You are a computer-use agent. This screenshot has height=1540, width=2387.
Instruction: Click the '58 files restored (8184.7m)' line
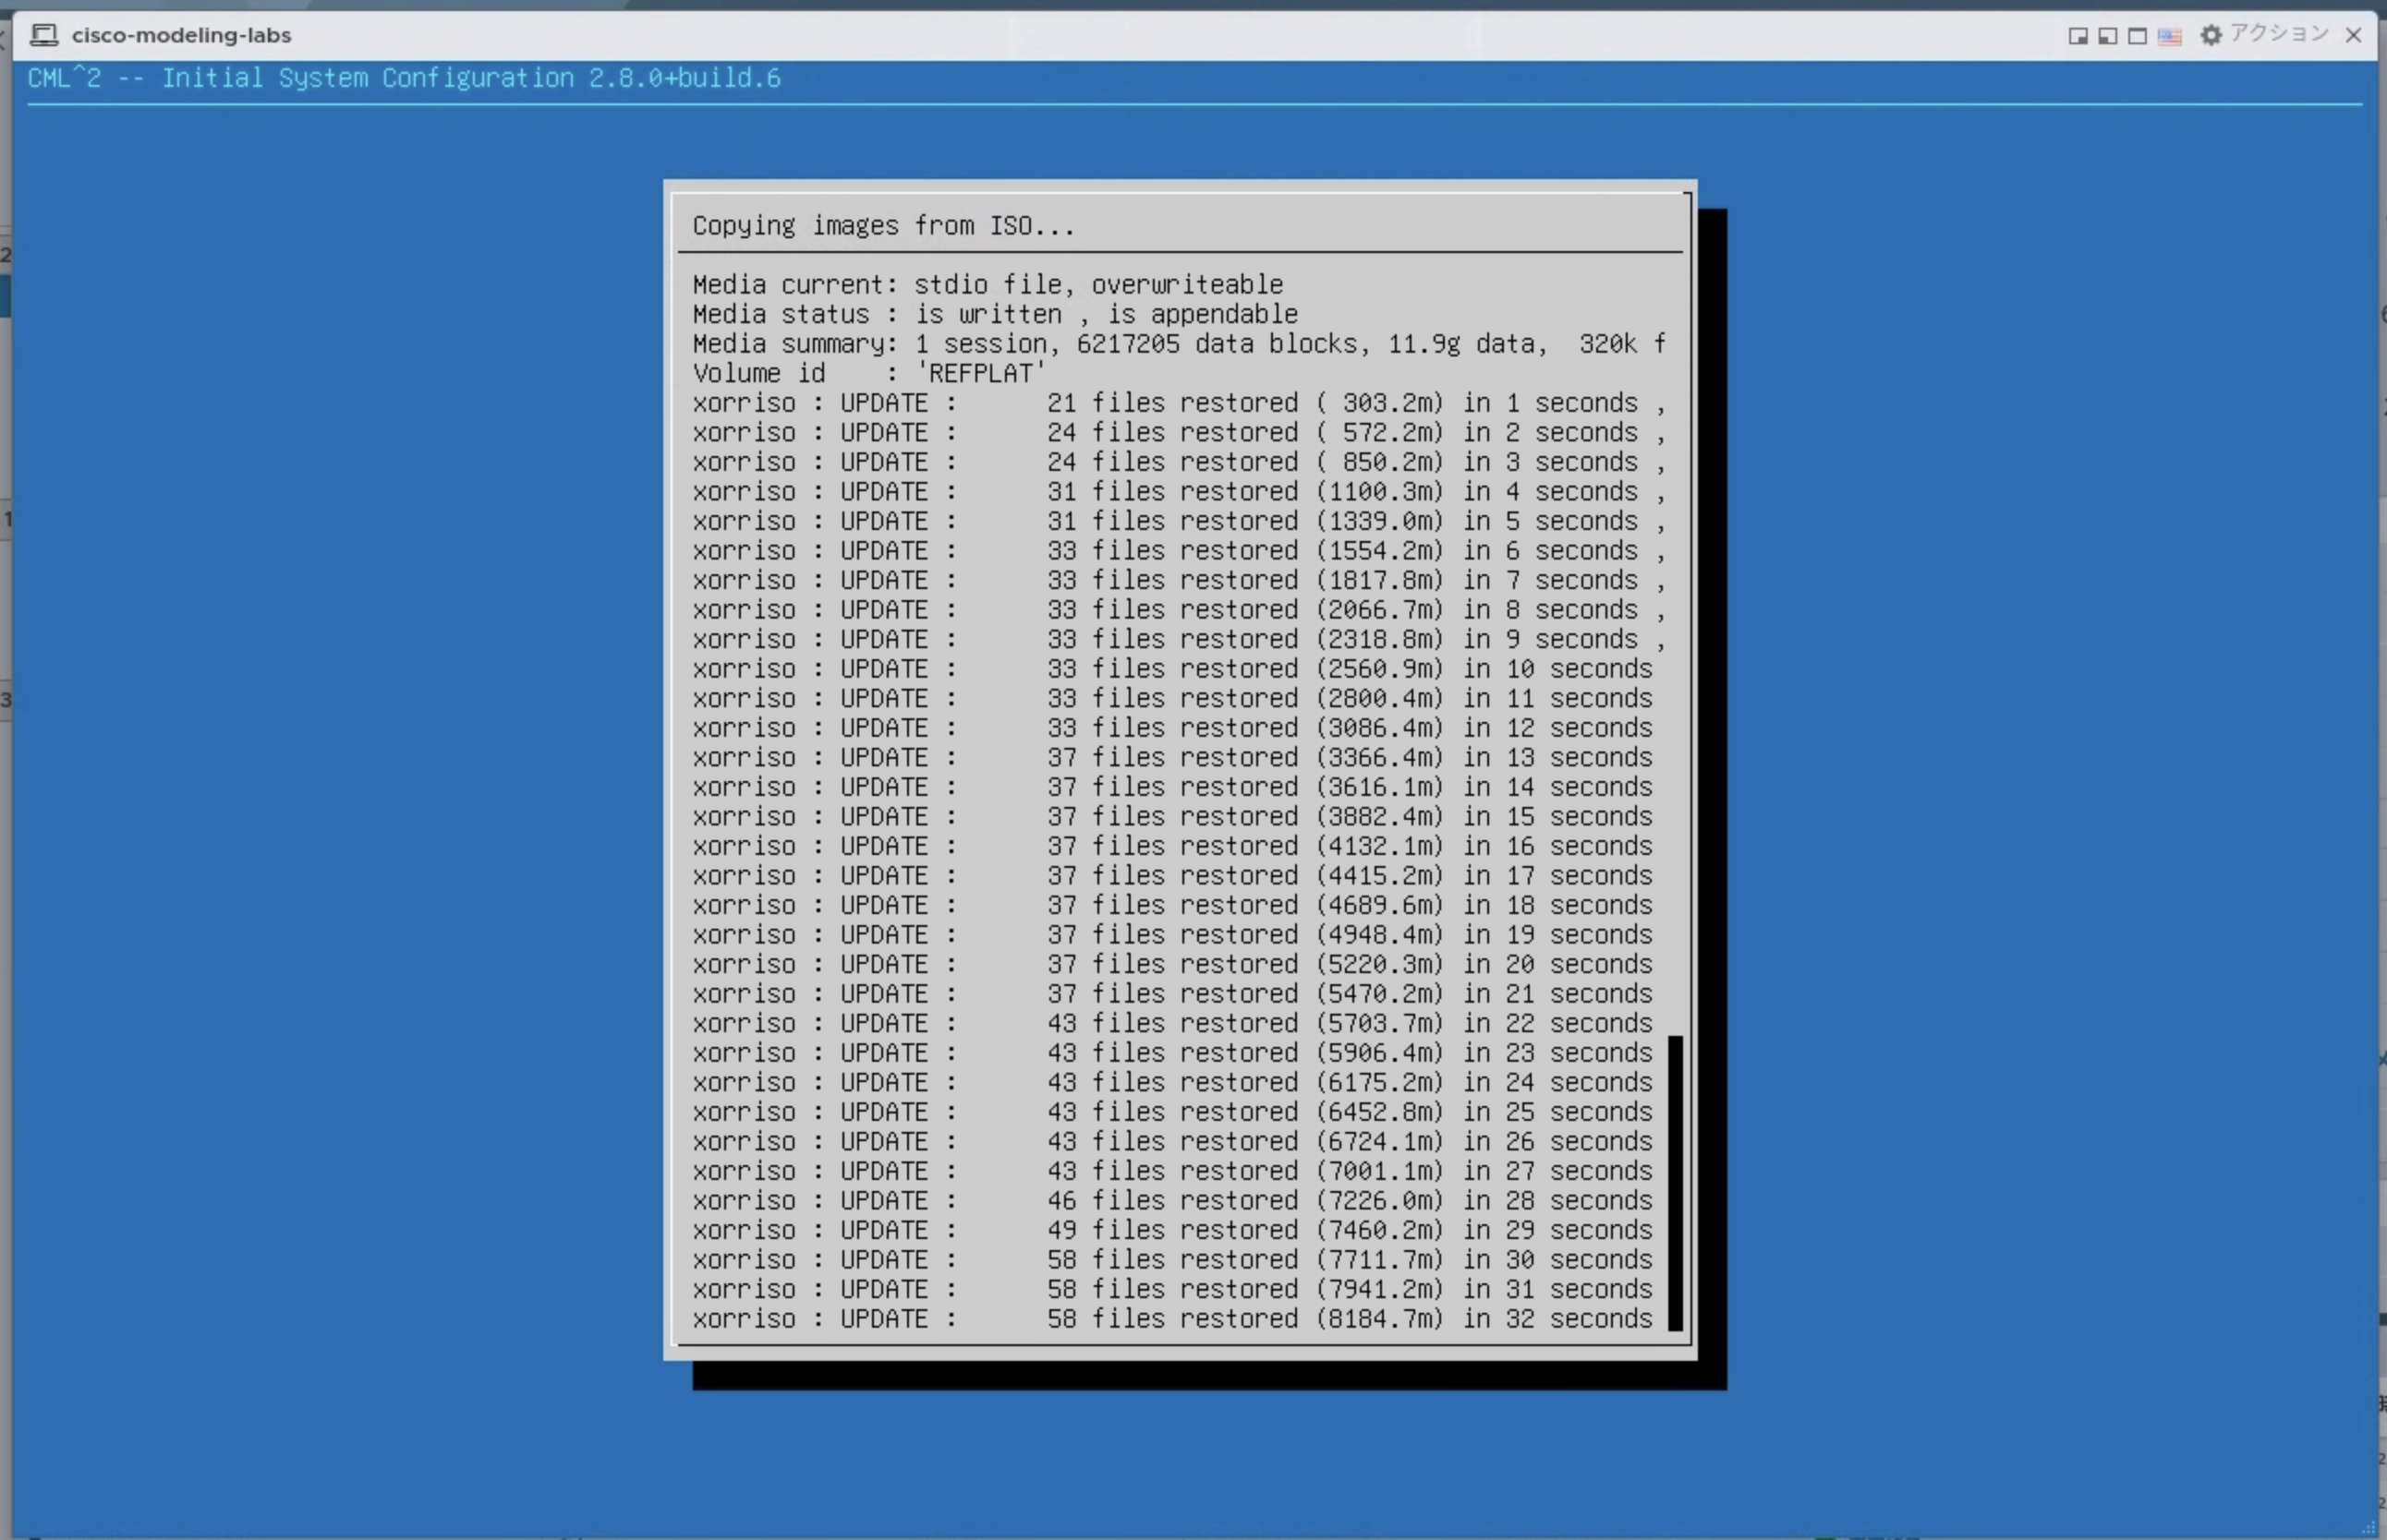(1171, 1319)
